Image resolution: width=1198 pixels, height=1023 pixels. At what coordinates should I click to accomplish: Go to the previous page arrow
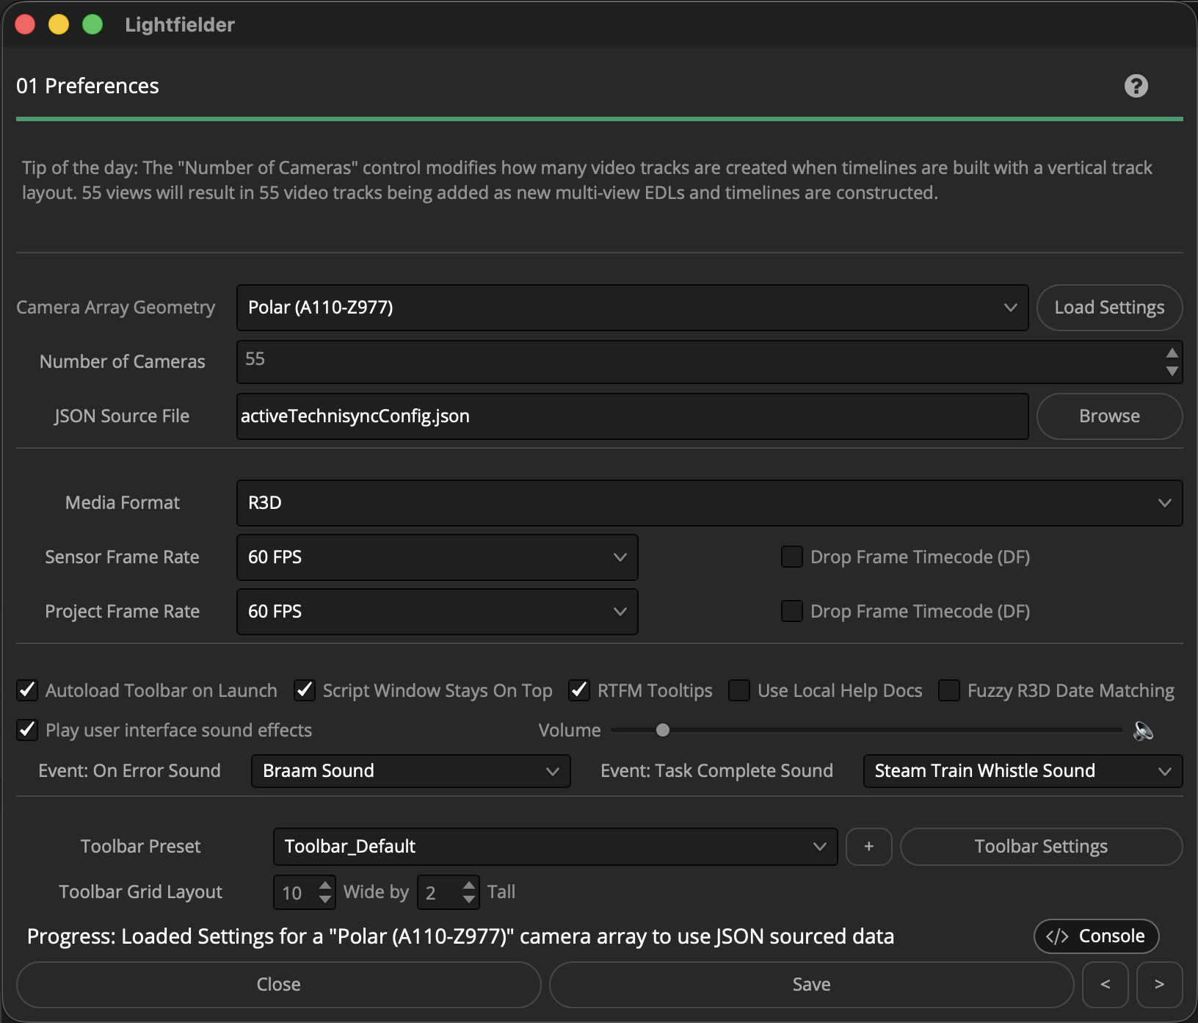coord(1106,984)
